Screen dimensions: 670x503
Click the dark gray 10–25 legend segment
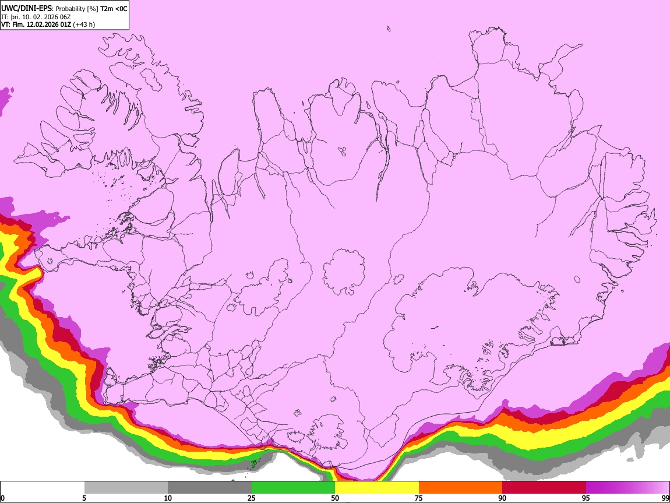(210, 488)
